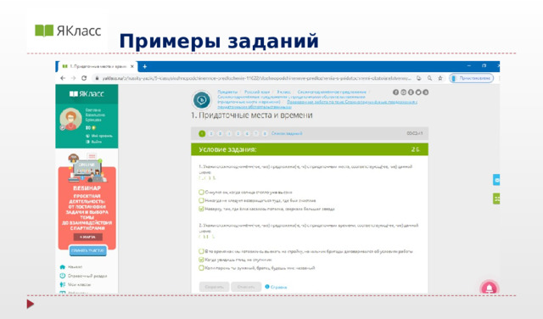The width and height of the screenshot is (543, 319).
Task: Click the icon left of the address-bar magnifier
Action: tap(418, 78)
